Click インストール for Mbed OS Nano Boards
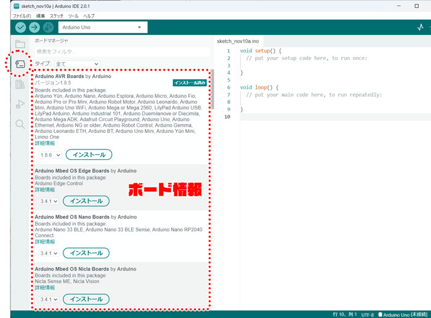431x318 pixels. [86, 253]
